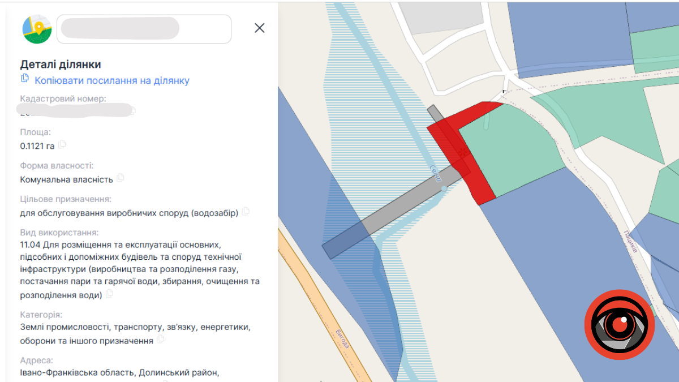This screenshot has height=382, width=679.
Task: Click the small red marker inside the parcel
Action: [463, 152]
